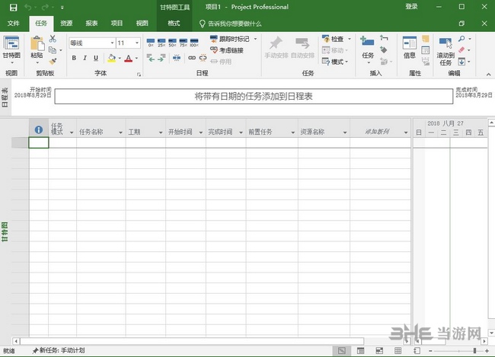
Task: Open the font dialog launcher in 字体 group
Action: (139, 75)
